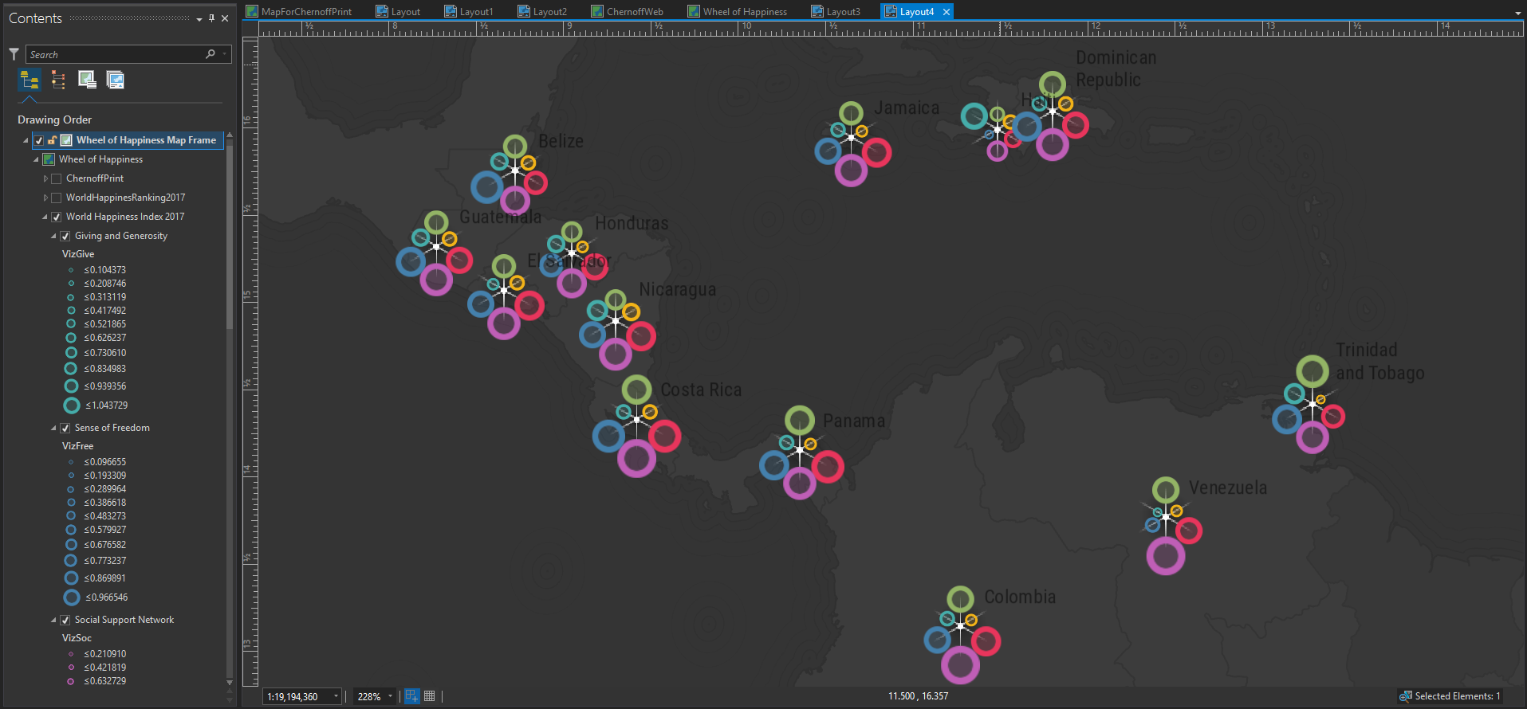Toggle the Wheel of Happiness Map Frame checkbox
Viewport: 1527px width, 709px height.
coord(39,140)
